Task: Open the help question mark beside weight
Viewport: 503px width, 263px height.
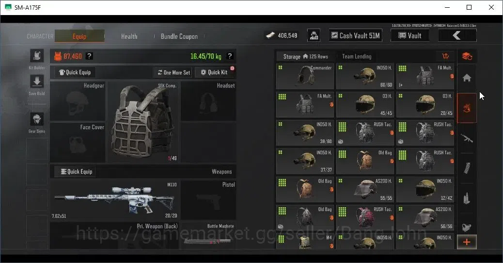Action: pos(230,56)
